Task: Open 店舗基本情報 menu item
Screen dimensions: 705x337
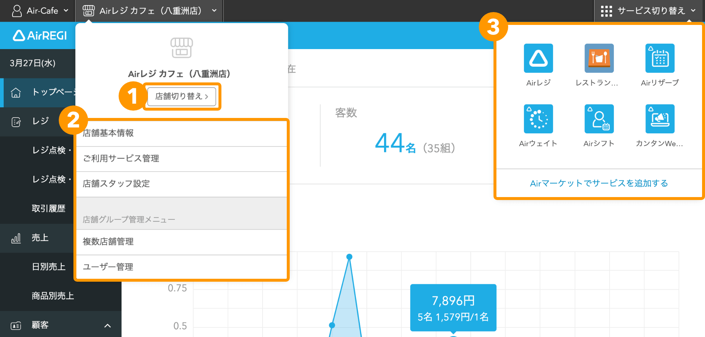Action: click(181, 133)
